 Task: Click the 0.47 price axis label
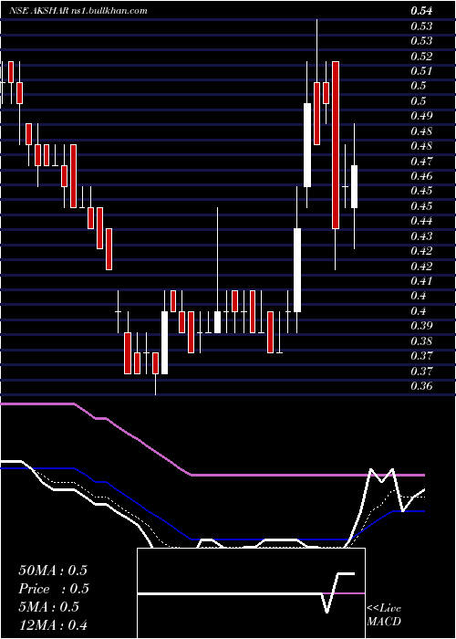click(421, 161)
